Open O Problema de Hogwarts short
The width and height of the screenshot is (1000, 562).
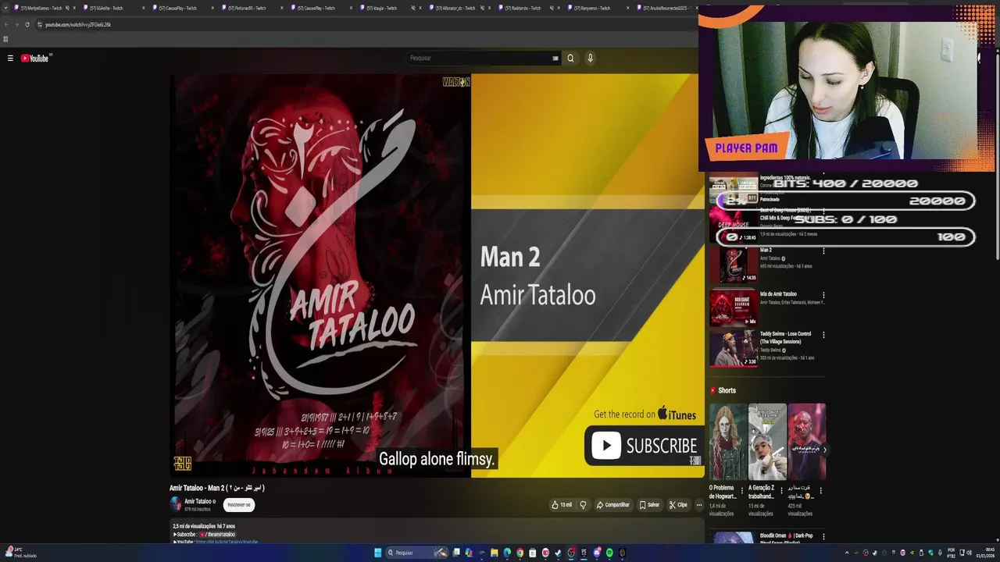(727, 442)
